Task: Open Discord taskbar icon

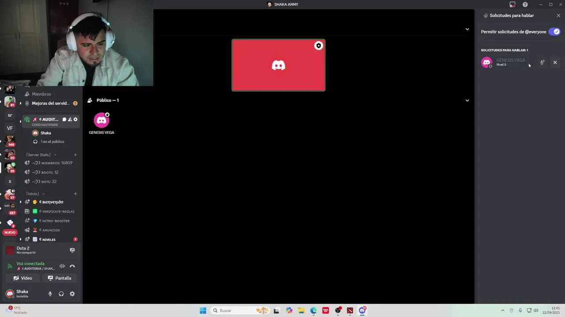Action: (362, 310)
